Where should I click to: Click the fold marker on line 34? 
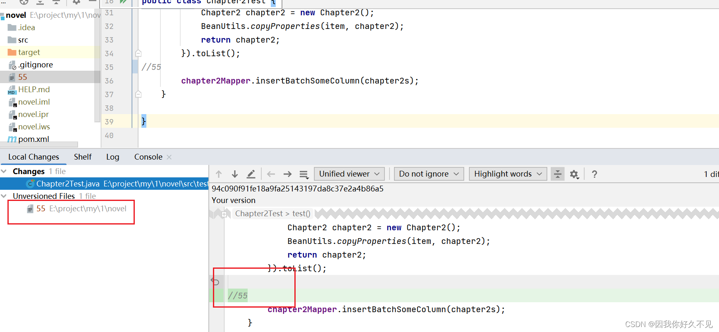coord(139,53)
